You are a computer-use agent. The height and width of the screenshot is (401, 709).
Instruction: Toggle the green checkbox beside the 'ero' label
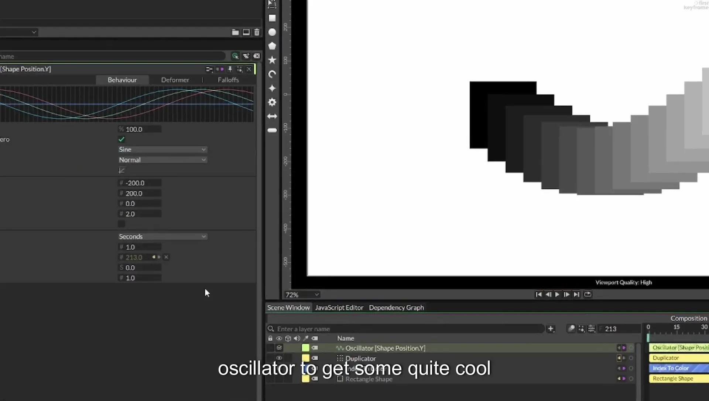121,139
